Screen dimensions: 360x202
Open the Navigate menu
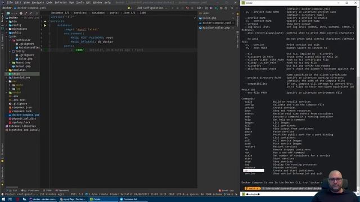[38, 2]
